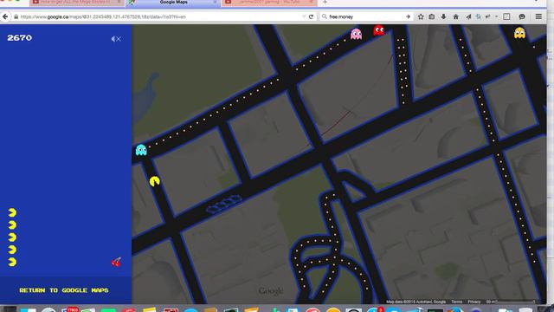Screen dimensions: 554x312
Task: Focus the google.ca maps URL field
Action: (159, 16)
